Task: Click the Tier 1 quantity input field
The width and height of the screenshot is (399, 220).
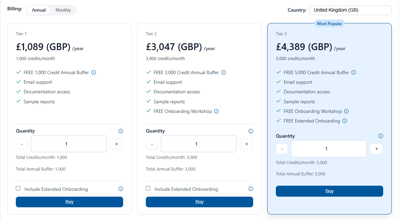Action: (69, 144)
